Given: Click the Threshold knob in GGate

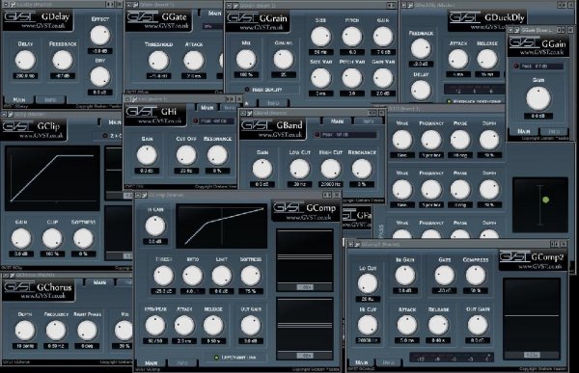Looking at the screenshot, I should tap(158, 61).
